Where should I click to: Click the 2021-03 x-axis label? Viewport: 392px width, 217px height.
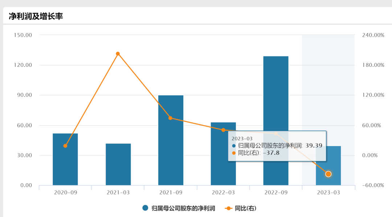[x=118, y=193]
